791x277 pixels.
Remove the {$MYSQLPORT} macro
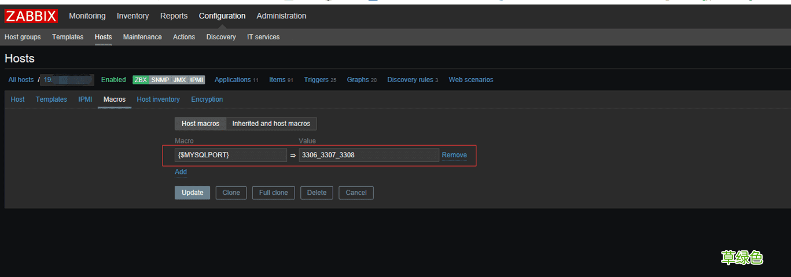point(454,155)
